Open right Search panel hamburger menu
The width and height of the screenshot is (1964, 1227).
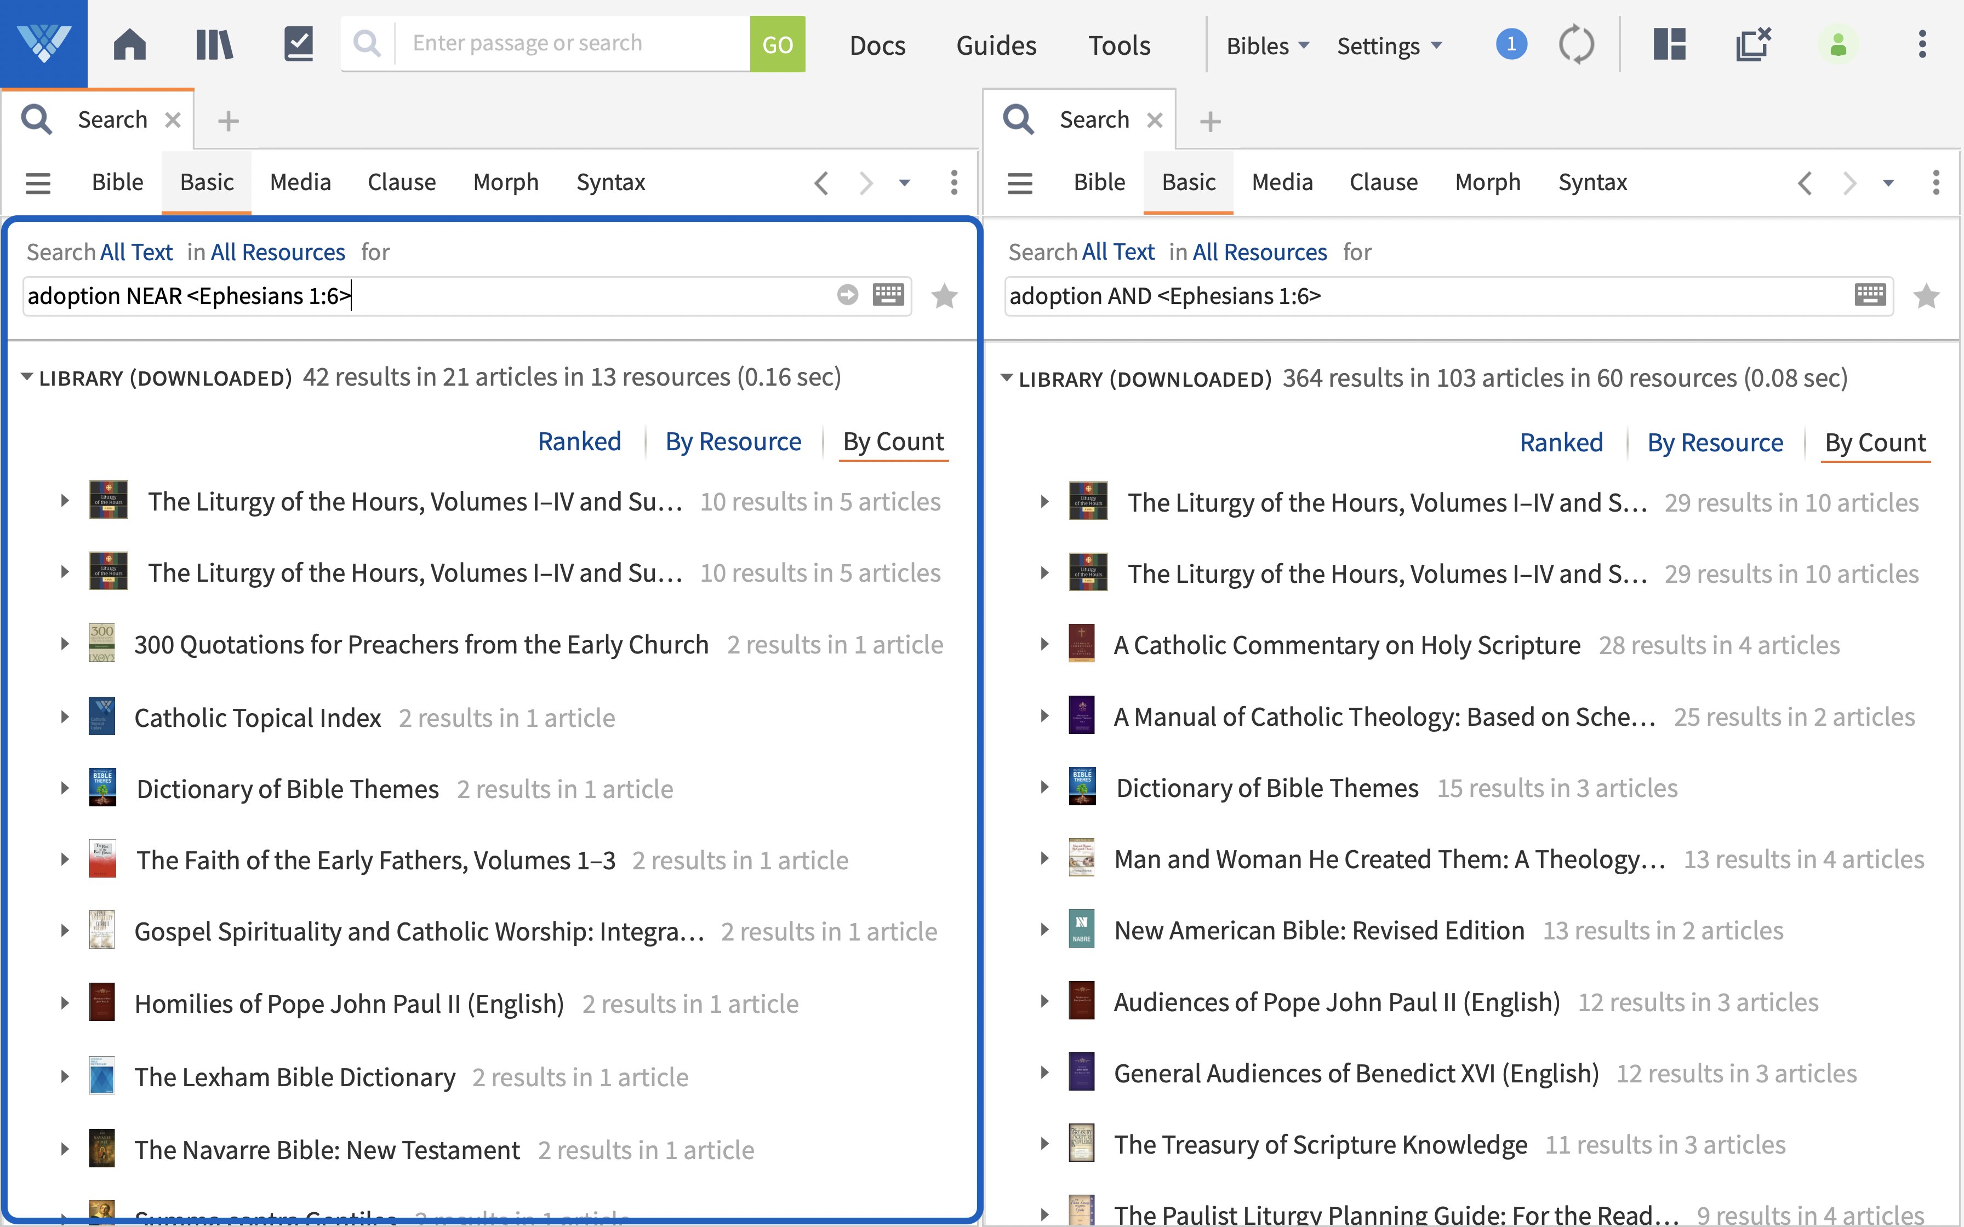tap(1020, 182)
